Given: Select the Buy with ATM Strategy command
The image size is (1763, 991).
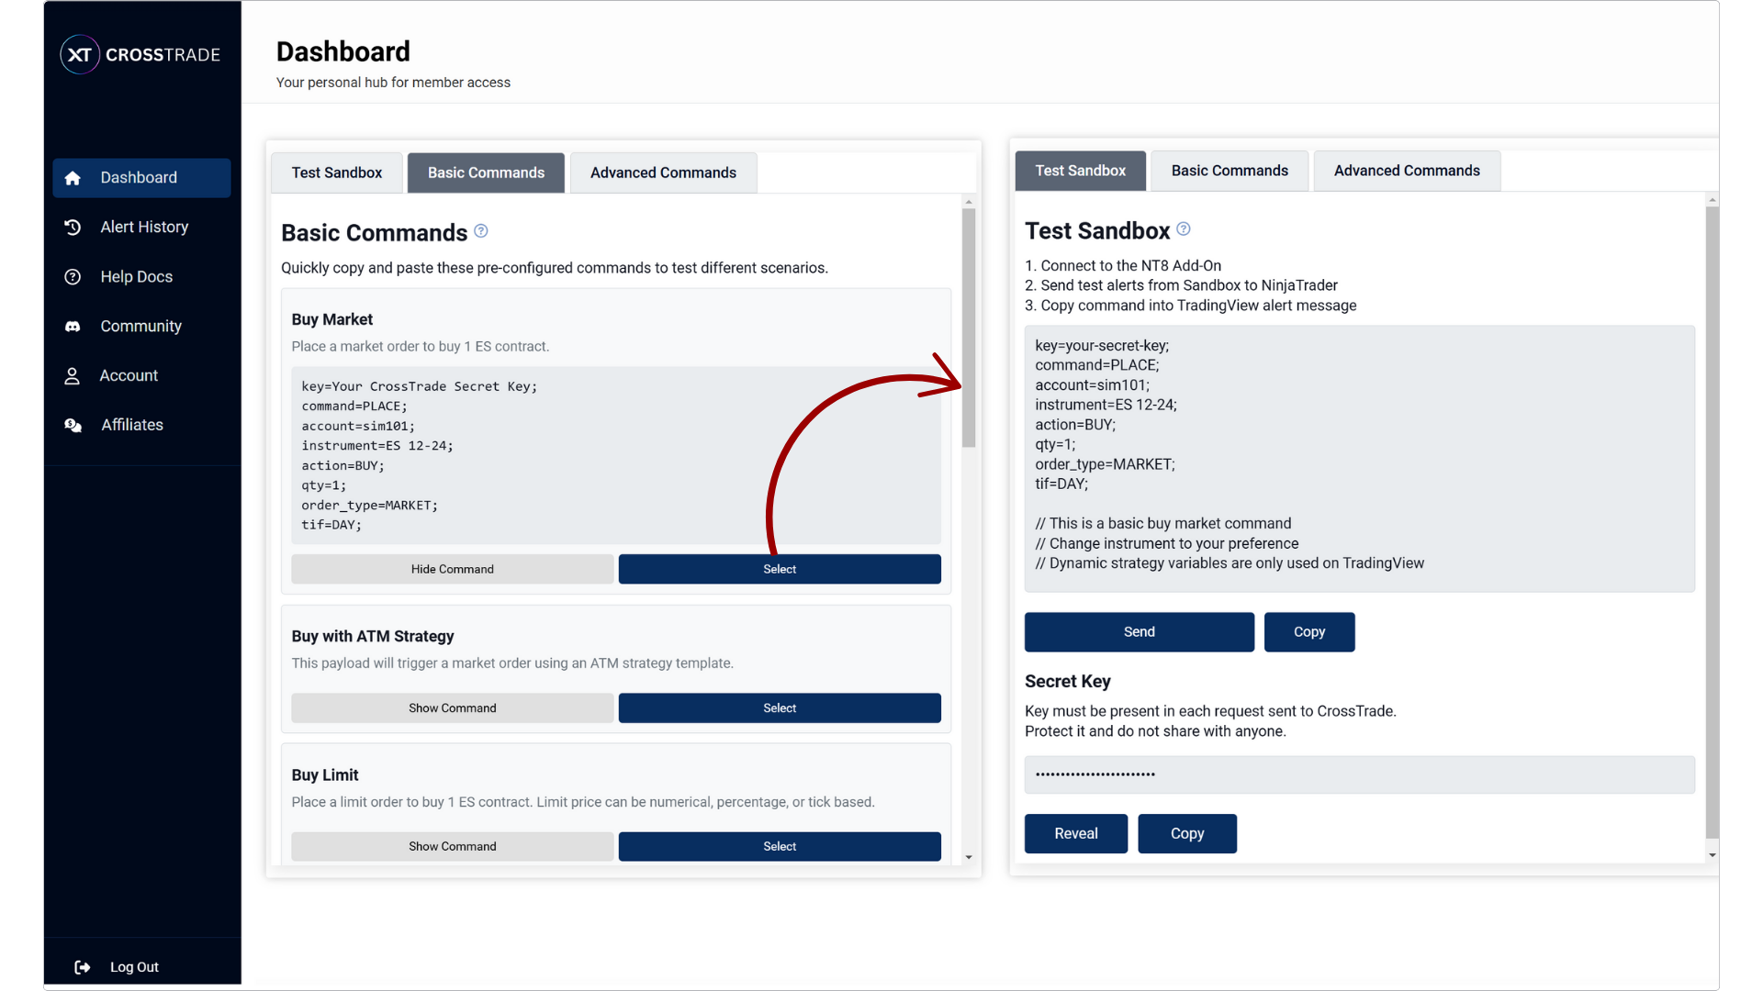Looking at the screenshot, I should tap(780, 708).
